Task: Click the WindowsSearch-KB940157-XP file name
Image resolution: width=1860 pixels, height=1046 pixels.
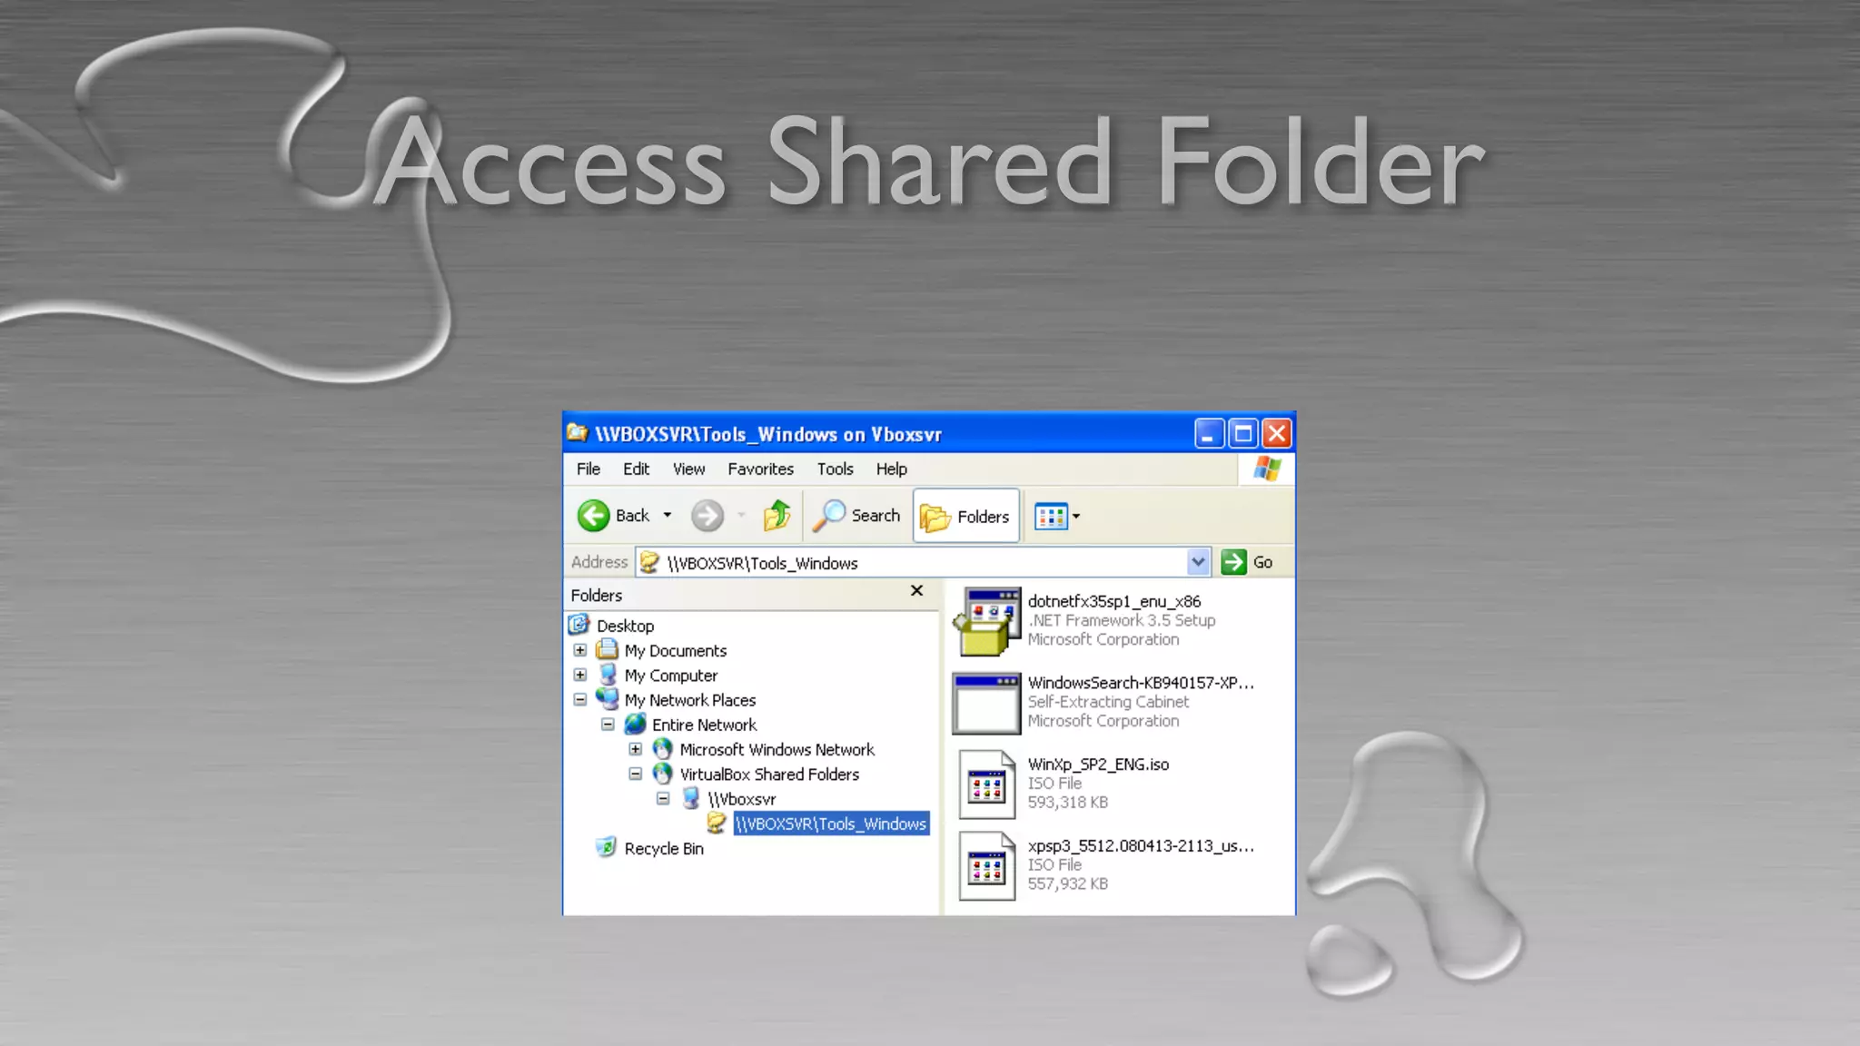Action: (x=1141, y=683)
